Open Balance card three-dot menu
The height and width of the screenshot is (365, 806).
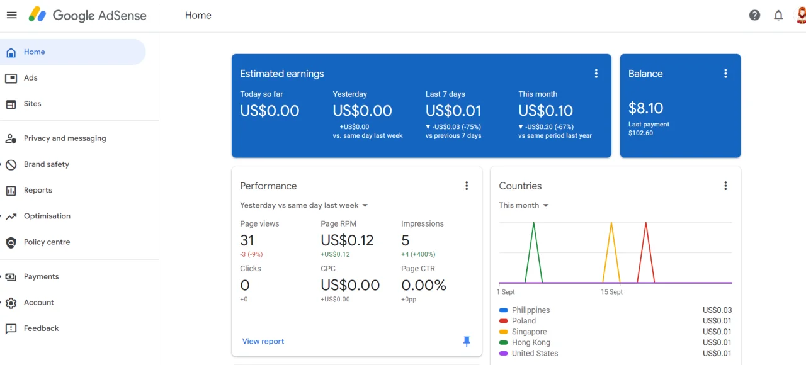725,74
